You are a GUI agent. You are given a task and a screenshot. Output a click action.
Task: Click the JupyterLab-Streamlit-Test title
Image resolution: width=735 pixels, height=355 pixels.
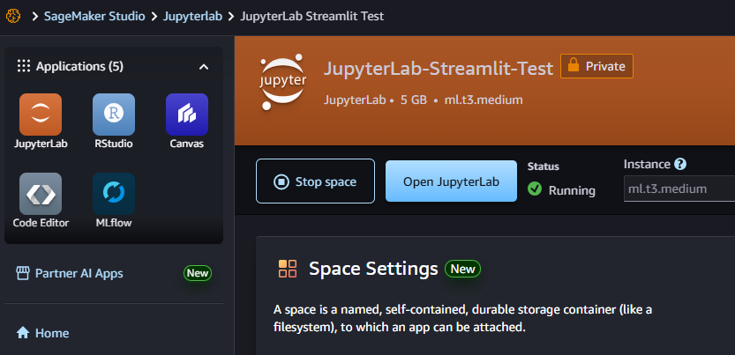[439, 69]
